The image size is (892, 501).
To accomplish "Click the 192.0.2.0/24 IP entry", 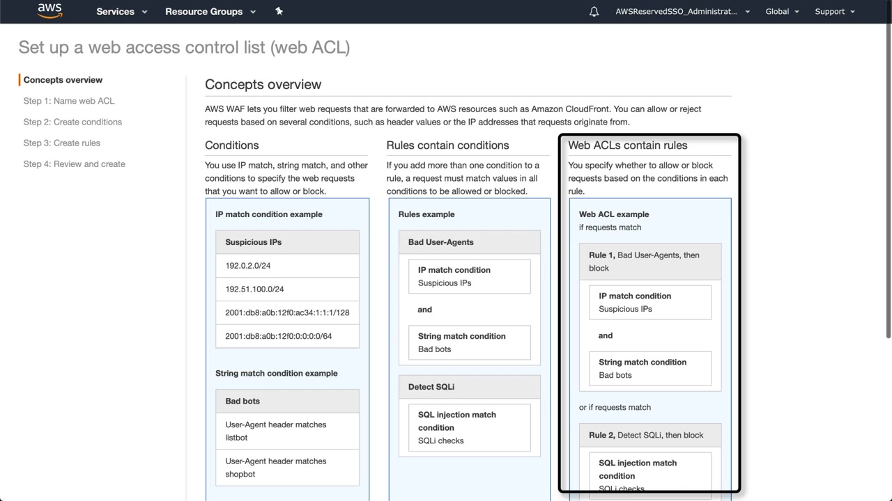I will pyautogui.click(x=248, y=266).
